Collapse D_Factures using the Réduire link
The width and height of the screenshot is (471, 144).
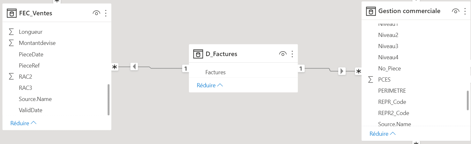coord(210,85)
